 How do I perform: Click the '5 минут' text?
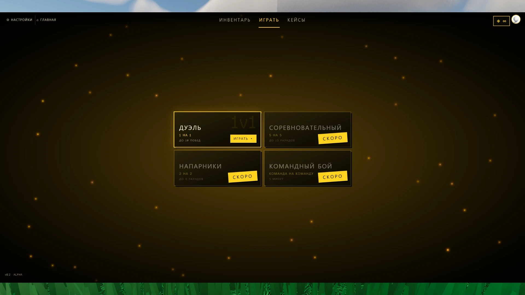pyautogui.click(x=276, y=179)
